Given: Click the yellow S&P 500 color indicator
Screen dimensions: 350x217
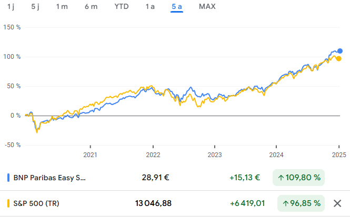Looking at the screenshot, I should pos(8,203).
